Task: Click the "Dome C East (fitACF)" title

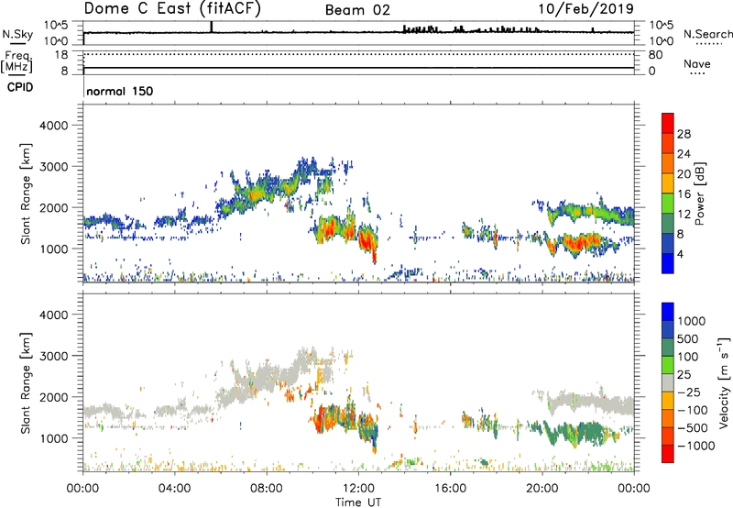Action: (172, 8)
